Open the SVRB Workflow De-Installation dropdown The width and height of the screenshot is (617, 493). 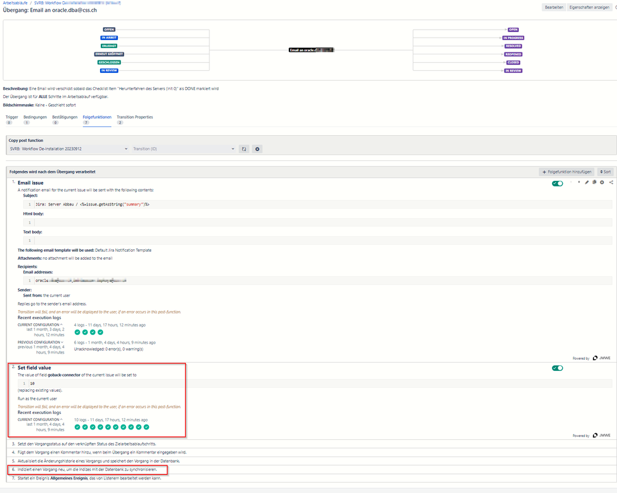click(69, 149)
